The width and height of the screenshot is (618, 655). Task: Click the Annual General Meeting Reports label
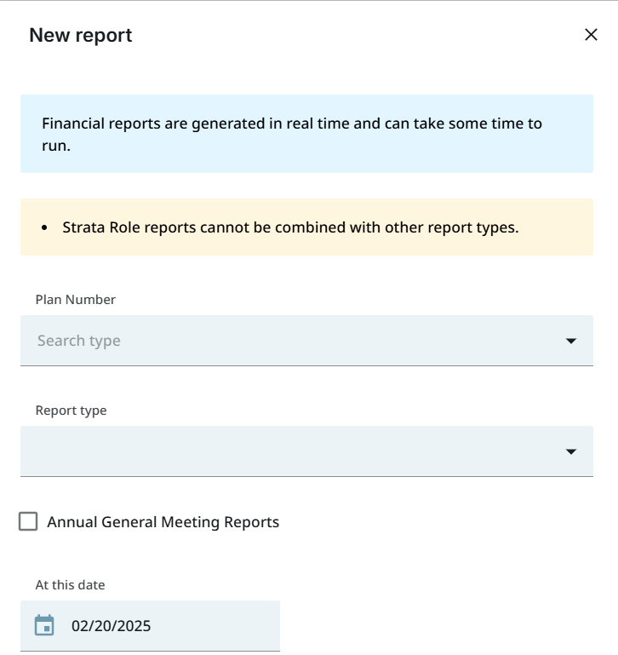pos(163,522)
